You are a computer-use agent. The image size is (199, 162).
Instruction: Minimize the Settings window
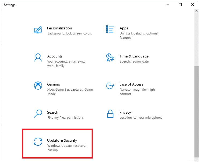pos(168,5)
